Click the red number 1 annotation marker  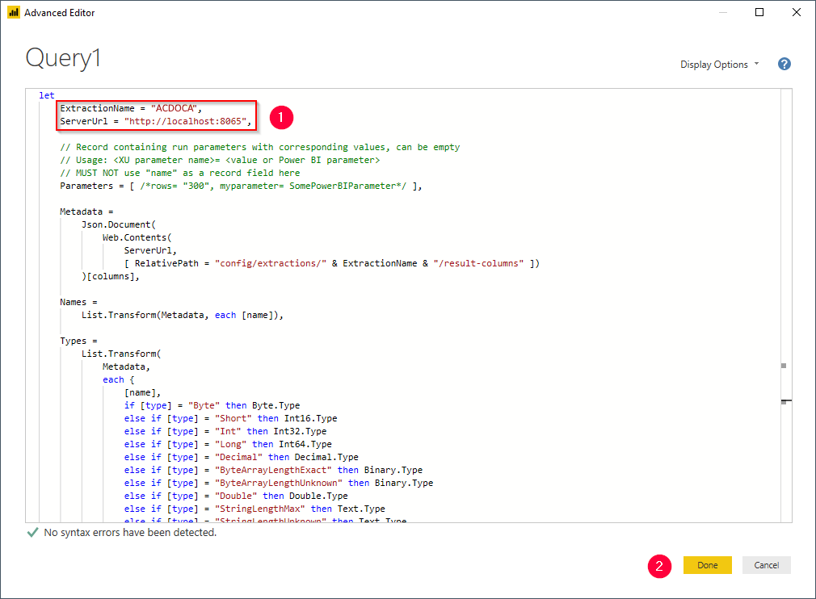280,118
